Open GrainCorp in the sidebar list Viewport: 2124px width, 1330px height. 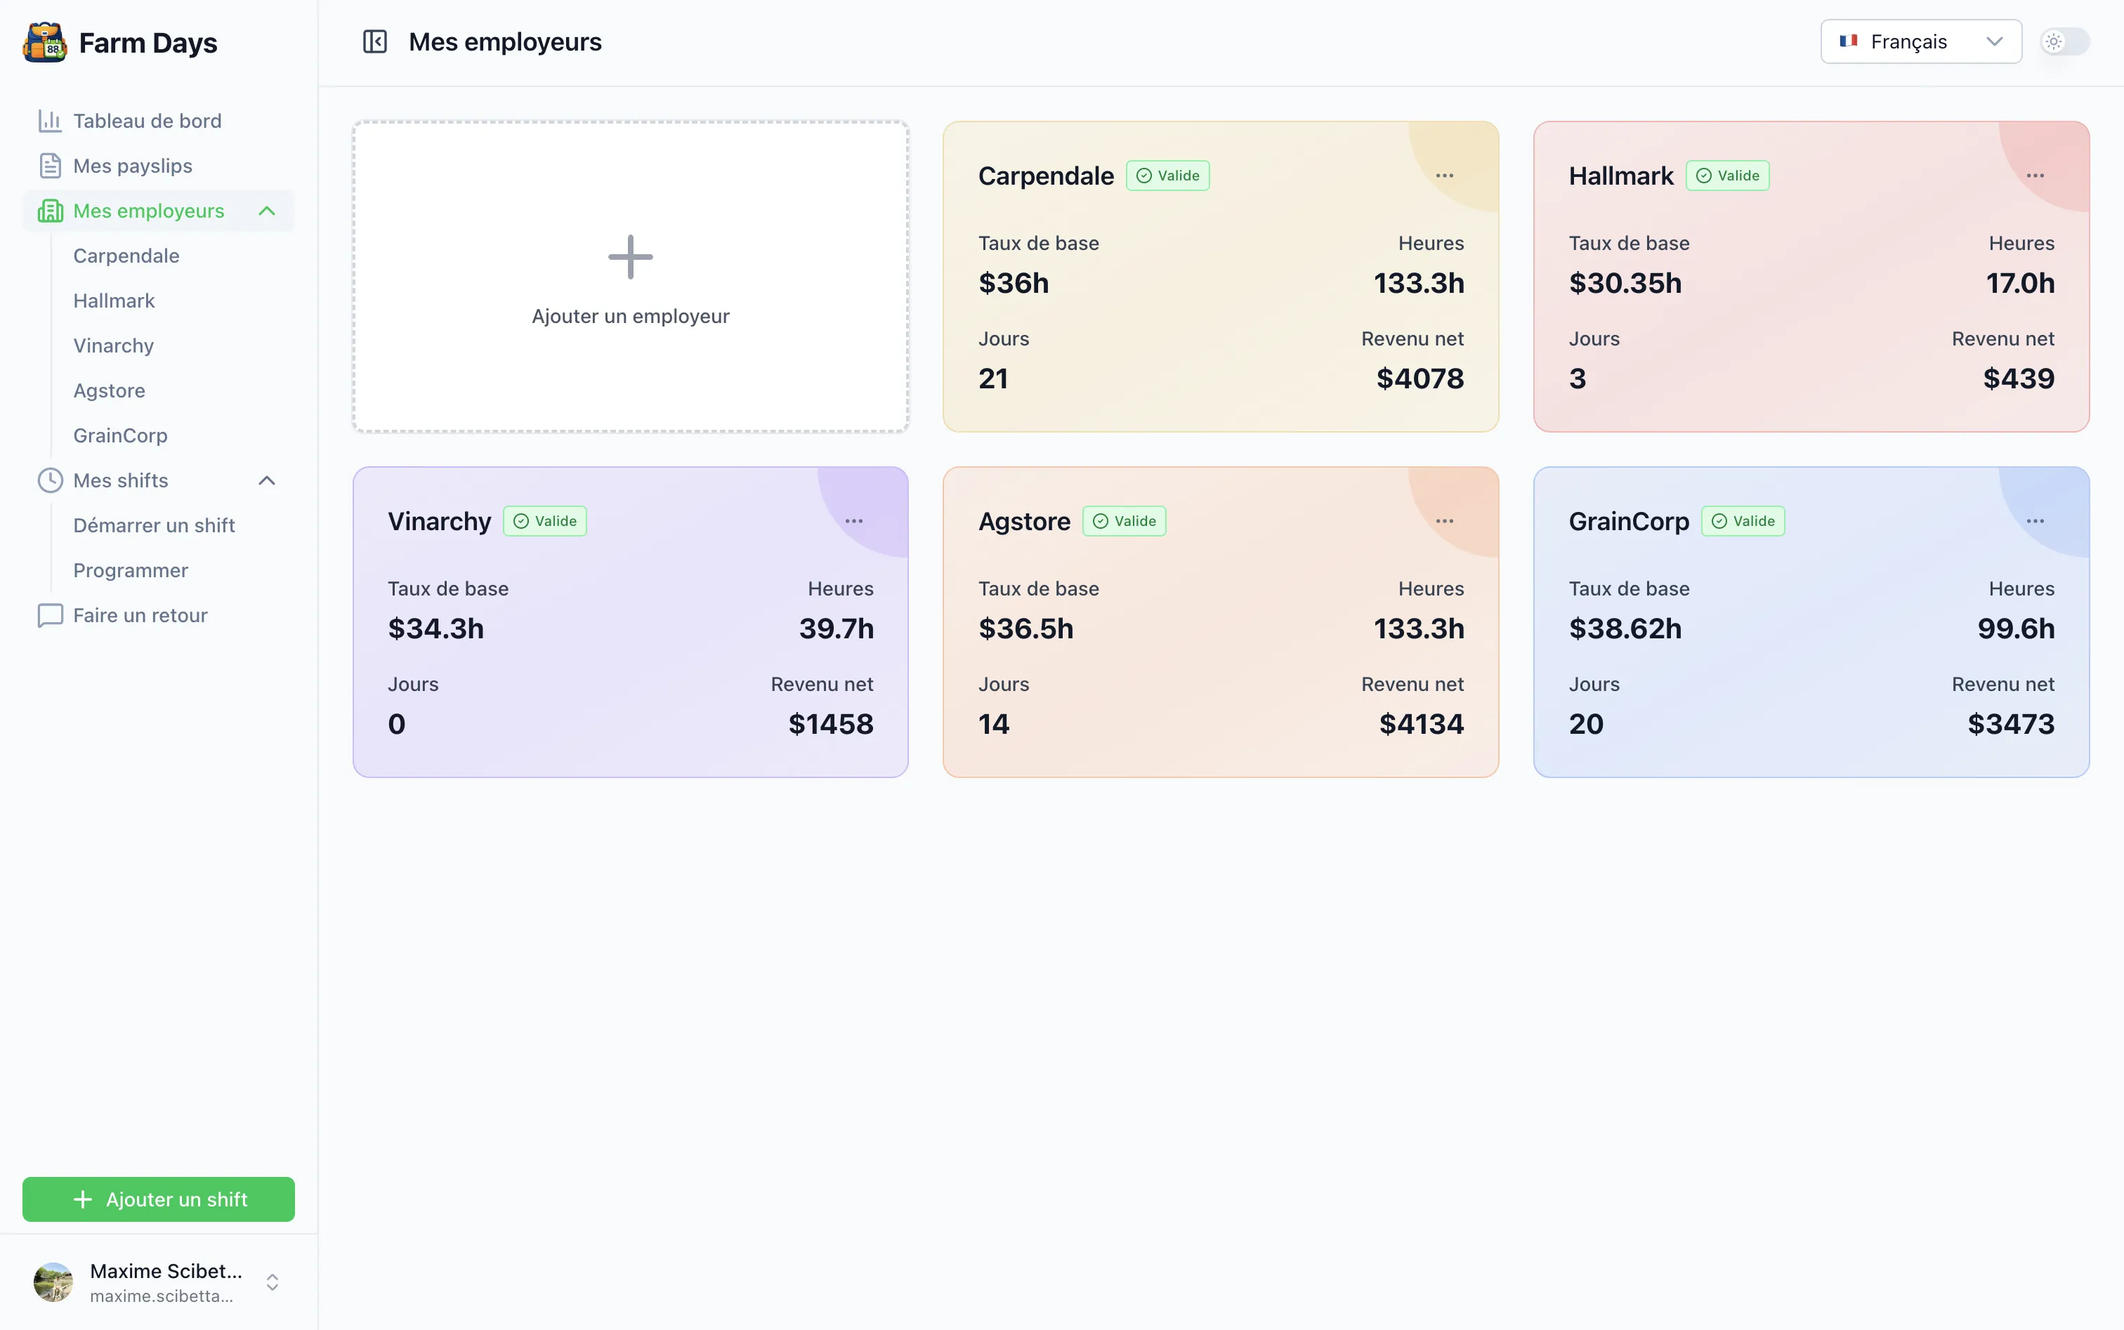[x=119, y=435]
